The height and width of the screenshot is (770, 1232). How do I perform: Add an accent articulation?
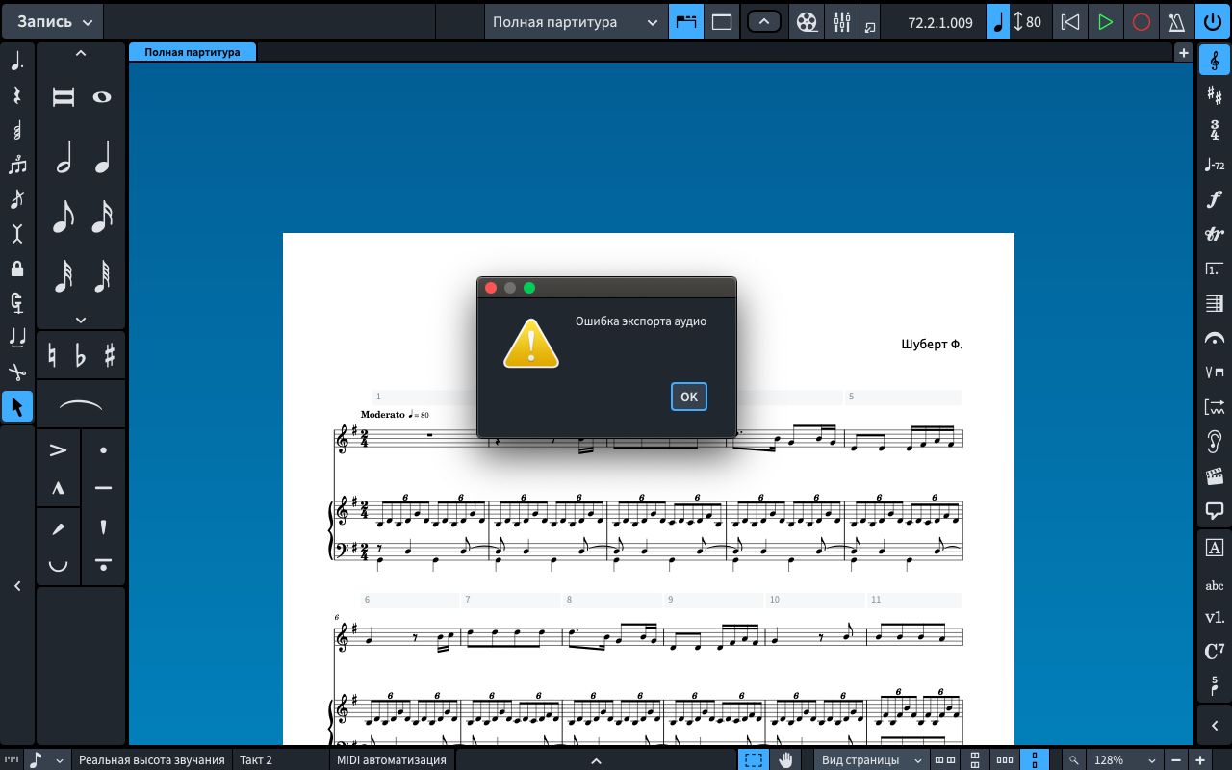pyautogui.click(x=59, y=450)
